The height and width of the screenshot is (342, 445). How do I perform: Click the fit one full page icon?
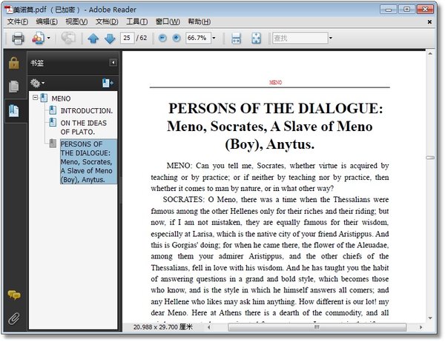click(256, 38)
